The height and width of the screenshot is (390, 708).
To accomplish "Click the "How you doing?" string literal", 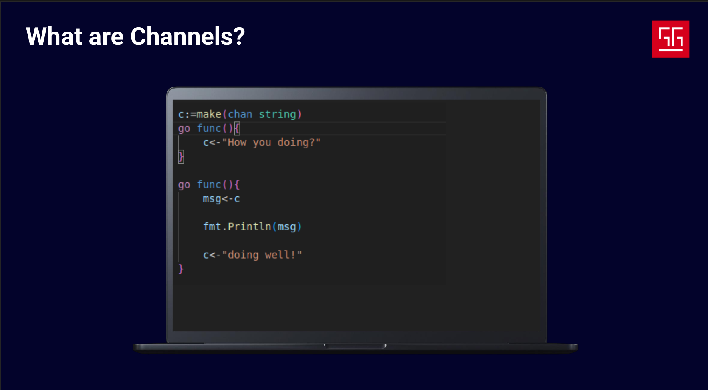I will coord(271,143).
